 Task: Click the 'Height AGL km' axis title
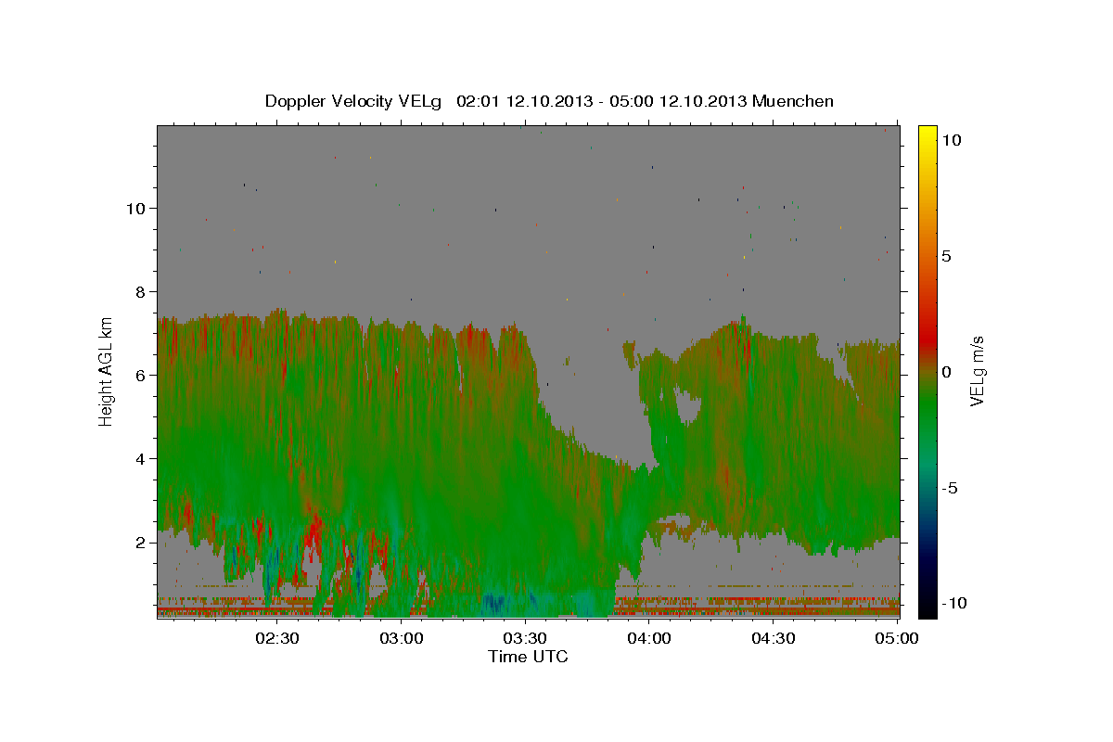click(x=106, y=371)
